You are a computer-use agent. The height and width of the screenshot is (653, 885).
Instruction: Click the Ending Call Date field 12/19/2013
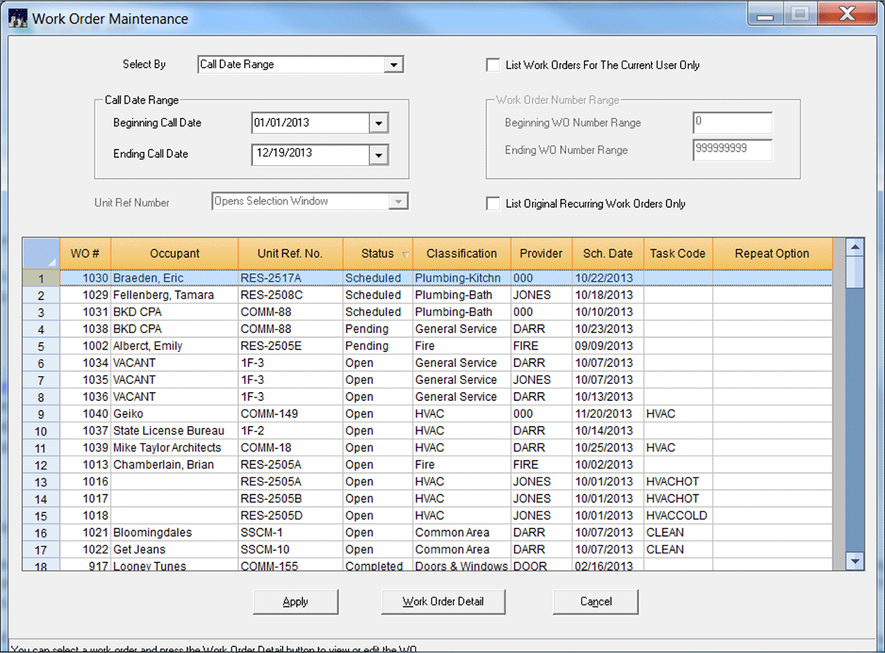310,154
